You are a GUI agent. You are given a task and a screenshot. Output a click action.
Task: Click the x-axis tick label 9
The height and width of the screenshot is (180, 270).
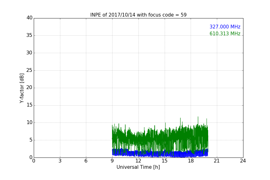pyautogui.click(x=112, y=161)
